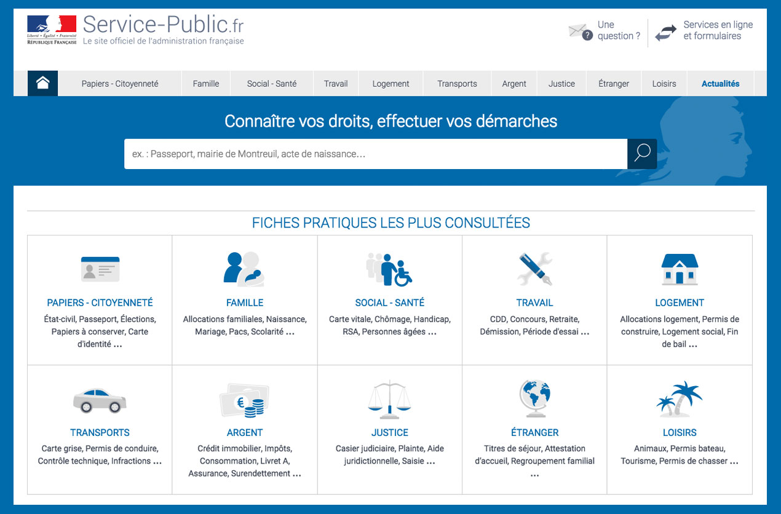Open the Service-Public.fr logo link

coord(137,30)
